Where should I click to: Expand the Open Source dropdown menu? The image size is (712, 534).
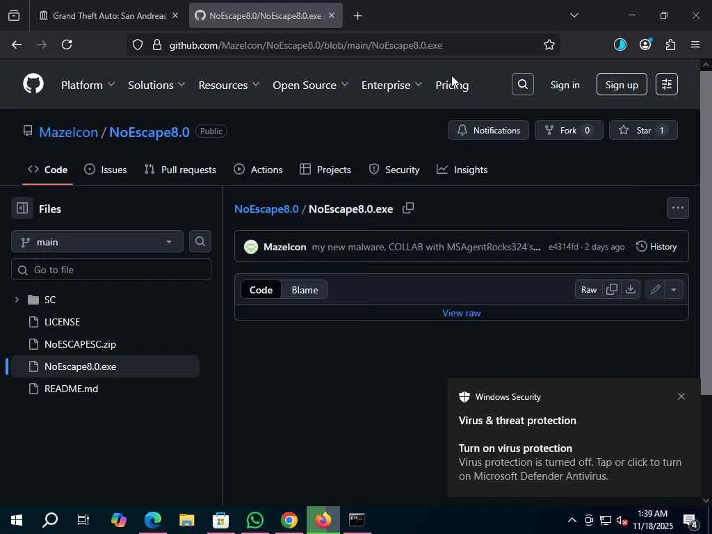tap(311, 85)
